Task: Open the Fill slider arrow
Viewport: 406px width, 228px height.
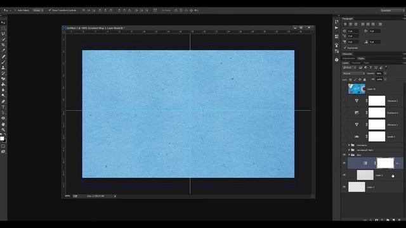Action: coord(385,80)
